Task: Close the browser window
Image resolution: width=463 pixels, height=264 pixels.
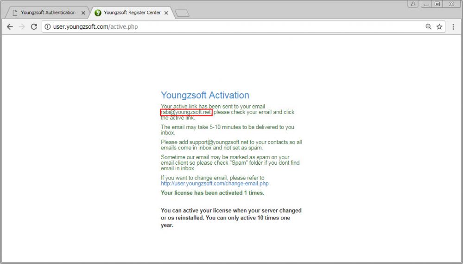Action: click(x=451, y=4)
